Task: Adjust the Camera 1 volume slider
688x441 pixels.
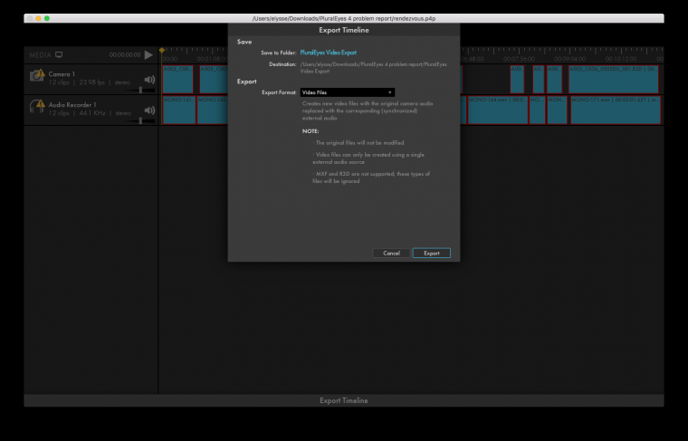Action: click(x=140, y=90)
